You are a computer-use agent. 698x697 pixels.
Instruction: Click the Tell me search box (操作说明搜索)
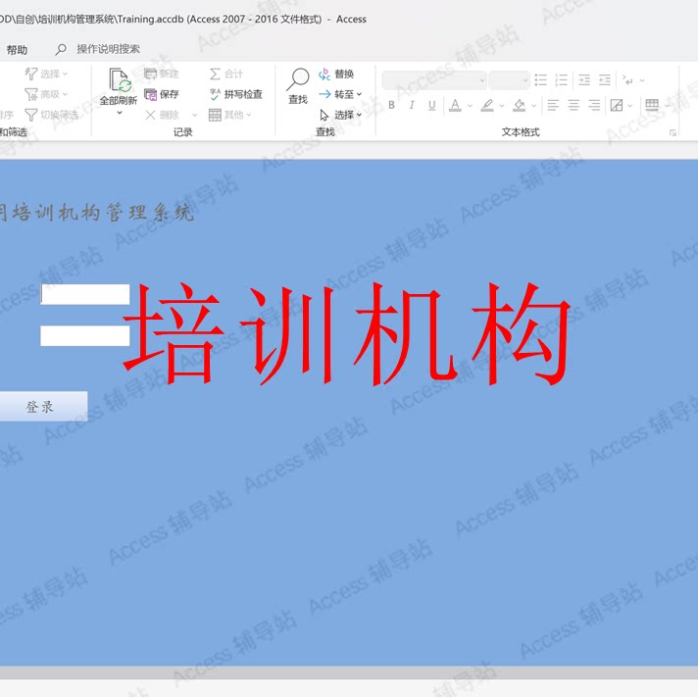pyautogui.click(x=108, y=49)
